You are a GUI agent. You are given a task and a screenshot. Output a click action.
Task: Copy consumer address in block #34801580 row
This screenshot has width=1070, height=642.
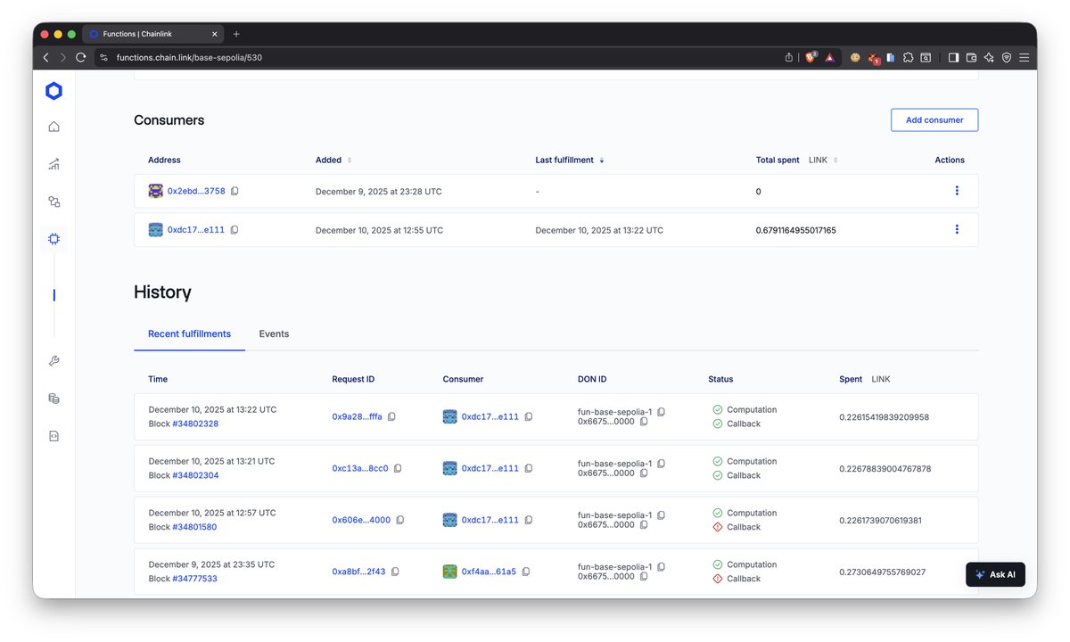point(528,520)
